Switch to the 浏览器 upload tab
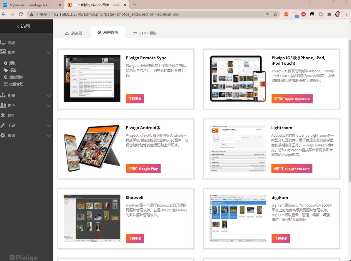 click(74, 33)
